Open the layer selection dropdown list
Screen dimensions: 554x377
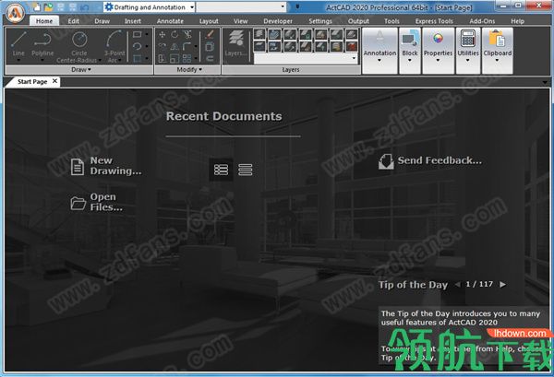tap(306, 58)
